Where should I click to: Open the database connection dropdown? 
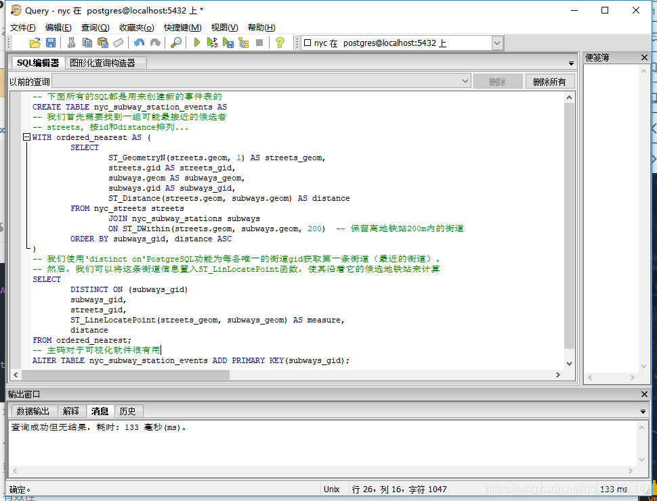pyautogui.click(x=497, y=43)
